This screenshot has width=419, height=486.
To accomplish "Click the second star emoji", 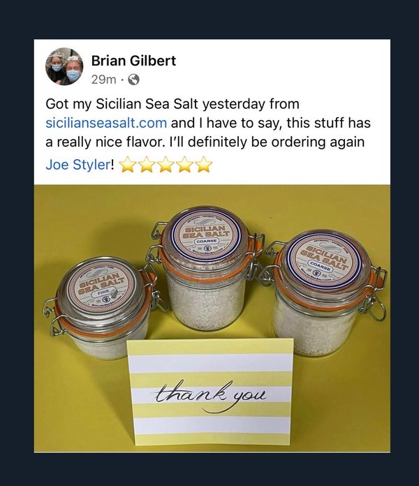I will [147, 164].
